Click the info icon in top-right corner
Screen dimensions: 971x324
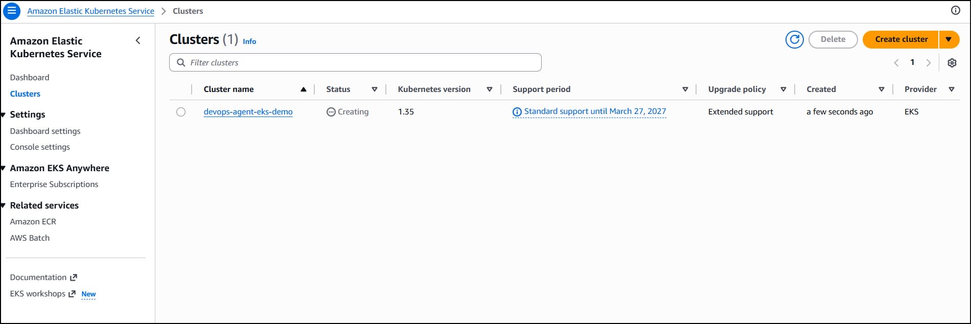[955, 11]
